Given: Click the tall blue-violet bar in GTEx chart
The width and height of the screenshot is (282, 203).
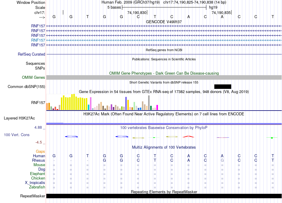Looking at the screenshot, I should tap(126, 103).
